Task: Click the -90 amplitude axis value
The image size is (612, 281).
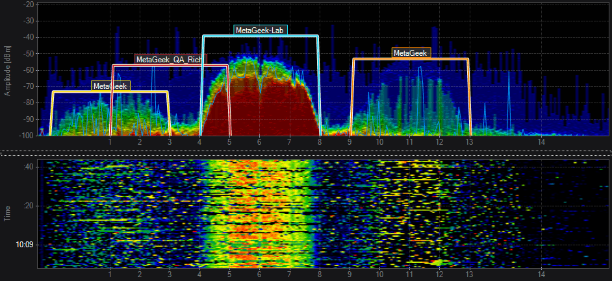Action: [29, 119]
